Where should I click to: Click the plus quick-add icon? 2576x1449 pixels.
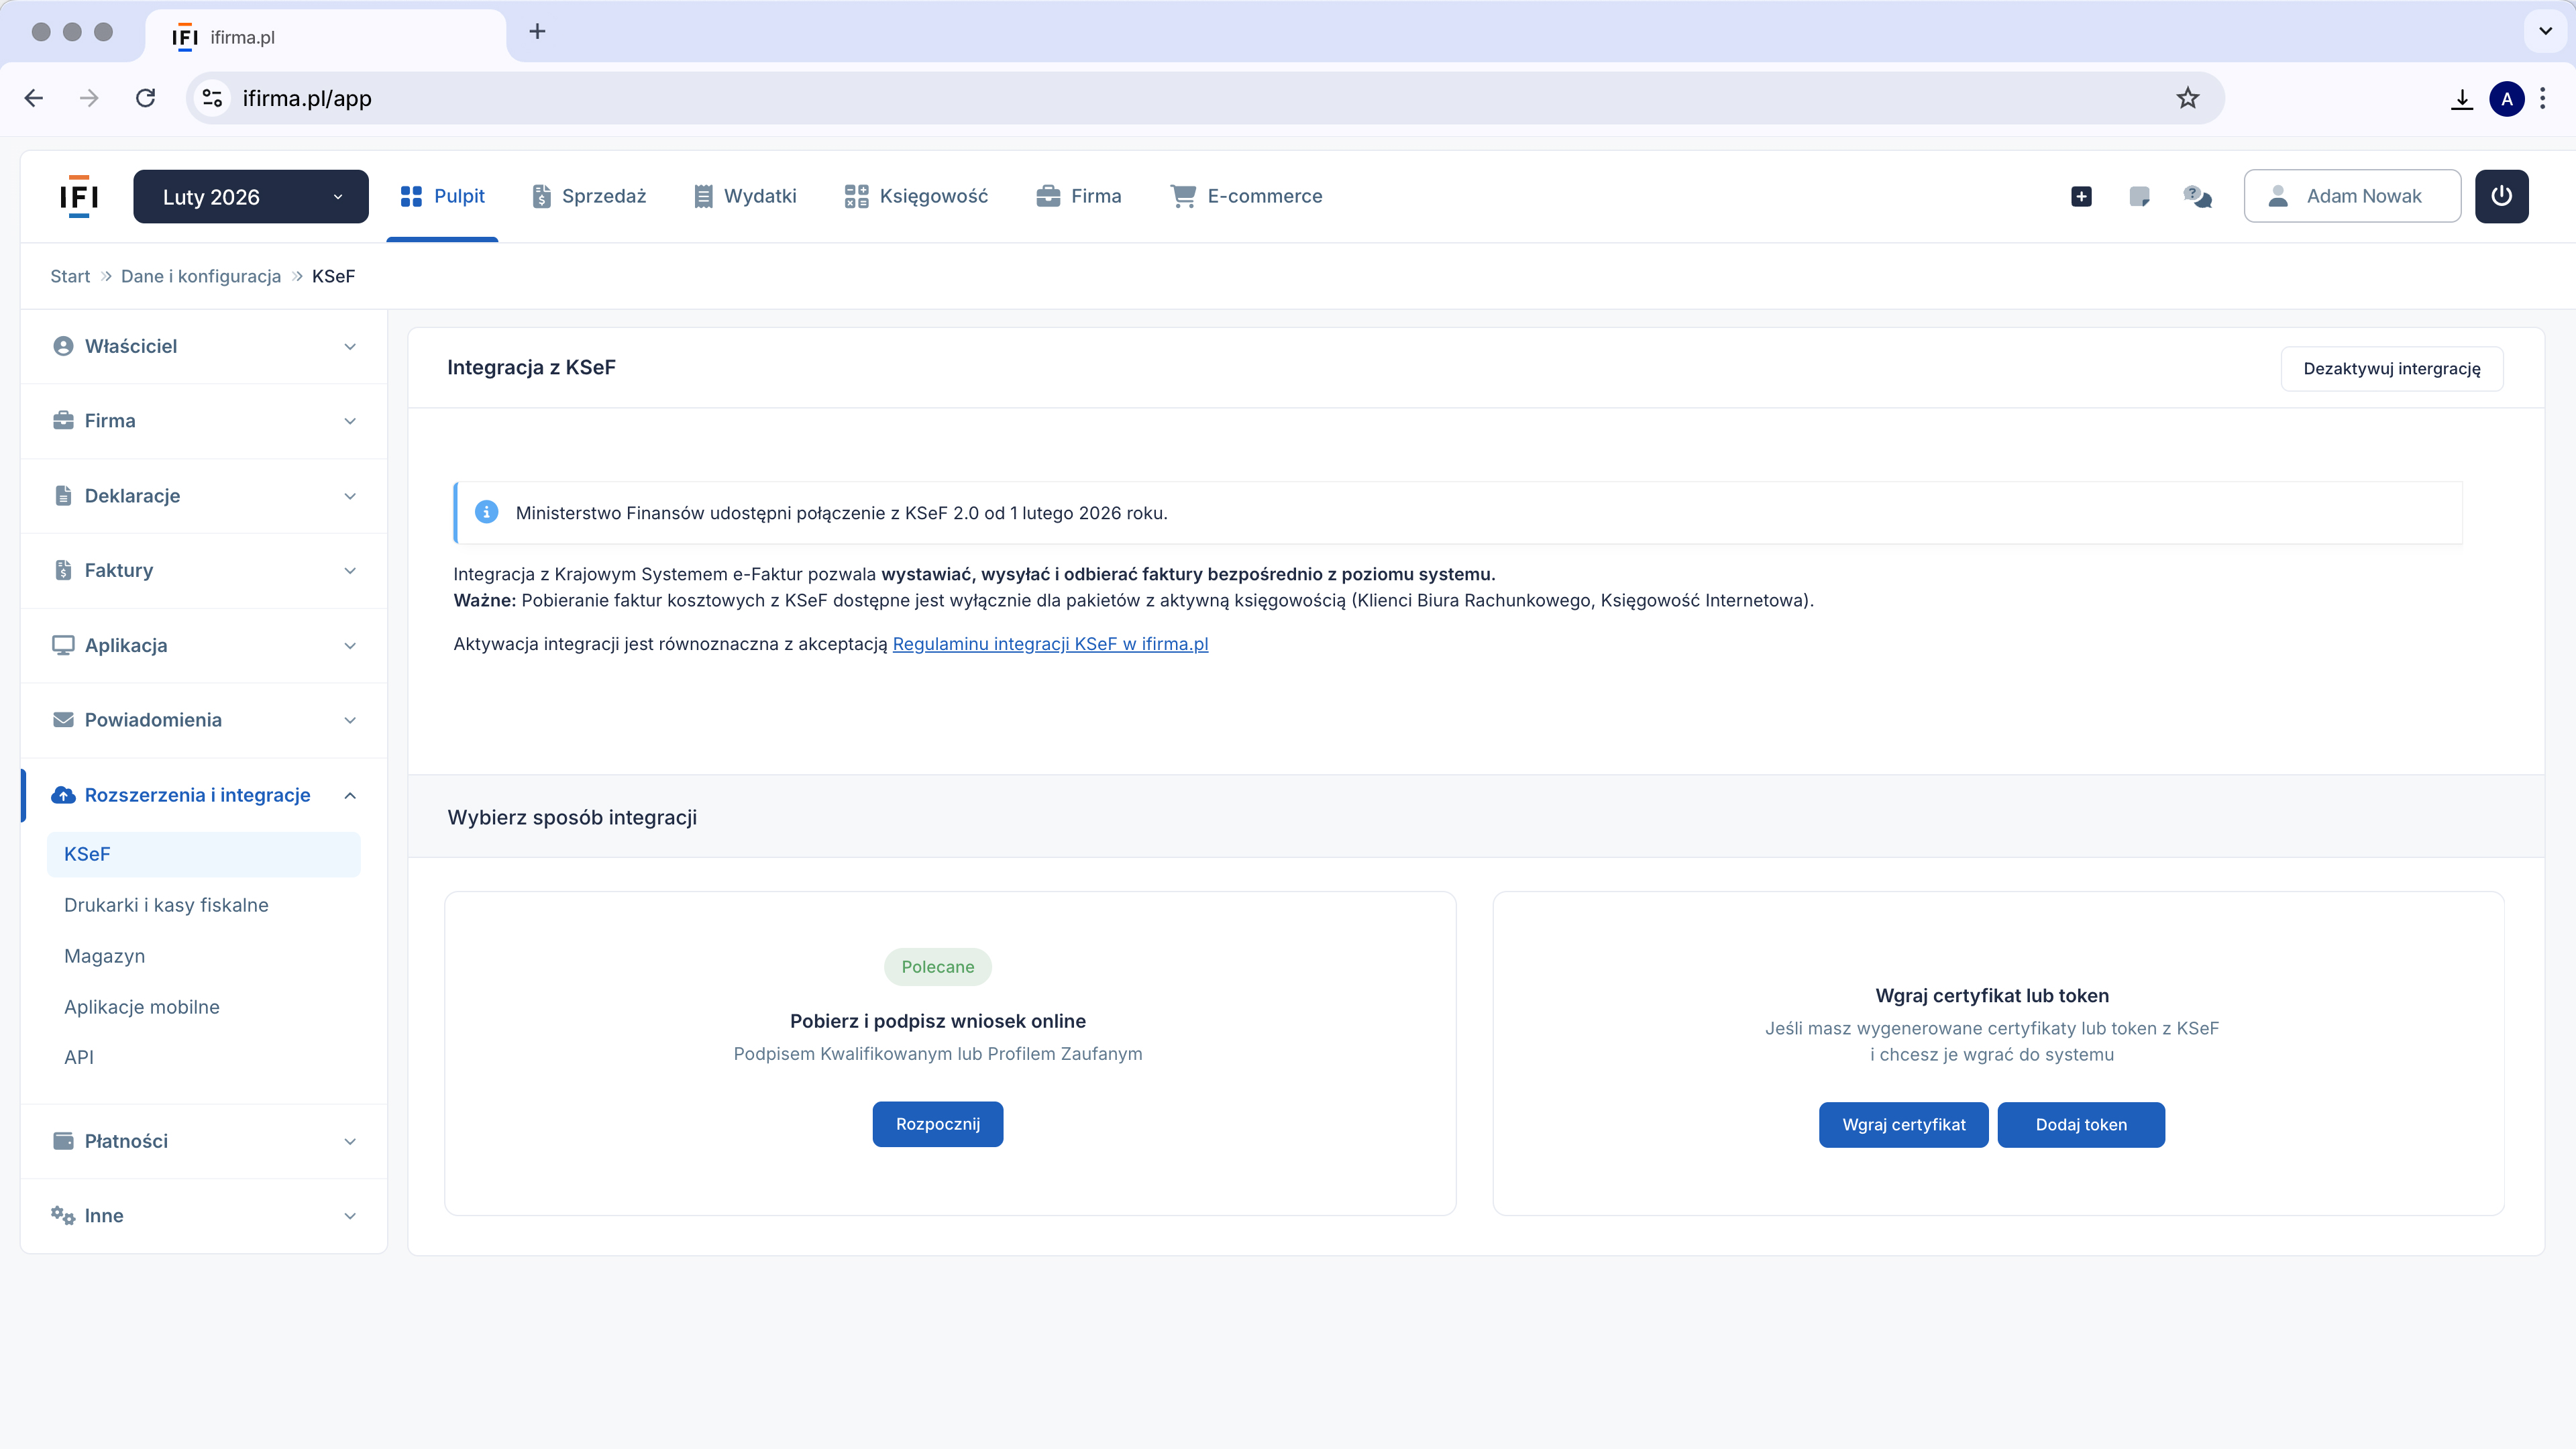click(2081, 196)
